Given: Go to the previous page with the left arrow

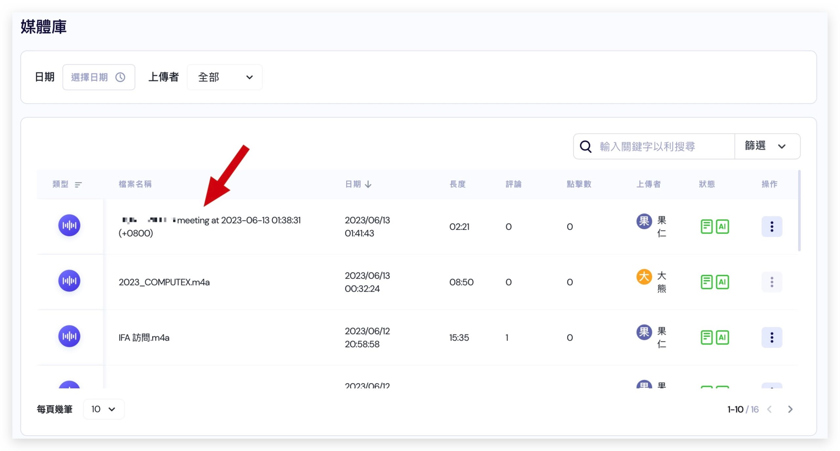Looking at the screenshot, I should [769, 409].
